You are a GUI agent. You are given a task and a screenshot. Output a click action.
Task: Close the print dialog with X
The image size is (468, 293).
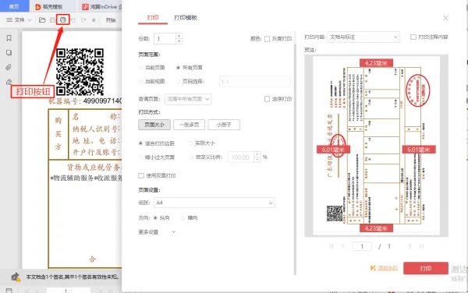(x=445, y=18)
